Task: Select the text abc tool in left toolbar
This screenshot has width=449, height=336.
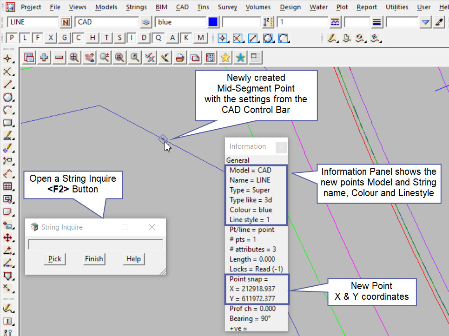Action: (x=8, y=137)
